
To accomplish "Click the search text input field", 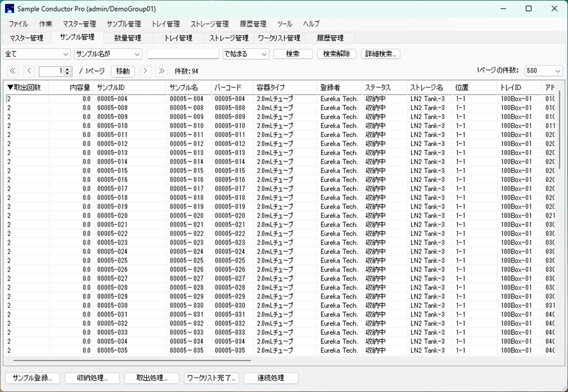I will coord(183,54).
